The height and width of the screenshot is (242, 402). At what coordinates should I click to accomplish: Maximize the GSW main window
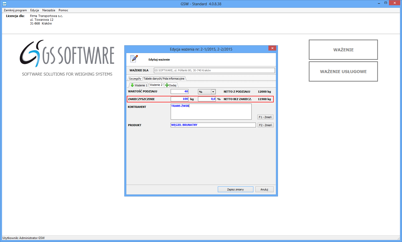click(x=386, y=3)
